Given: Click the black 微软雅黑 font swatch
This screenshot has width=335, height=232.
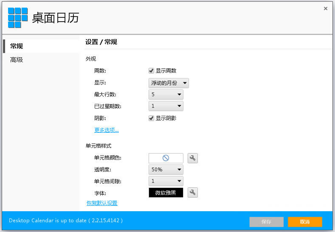Looking at the screenshot, I should (x=166, y=193).
